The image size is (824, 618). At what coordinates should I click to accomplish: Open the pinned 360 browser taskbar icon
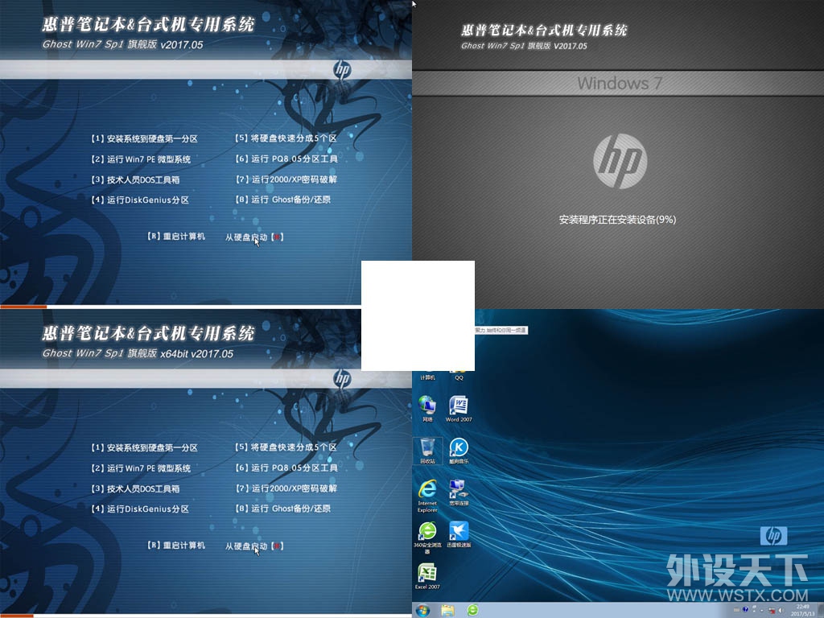click(472, 610)
